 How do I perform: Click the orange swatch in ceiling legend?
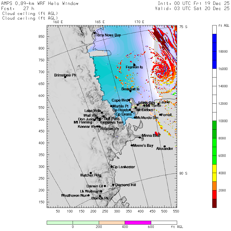[x=214, y=186]
